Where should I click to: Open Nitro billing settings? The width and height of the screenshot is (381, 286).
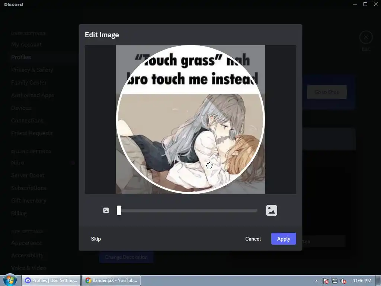click(18, 162)
